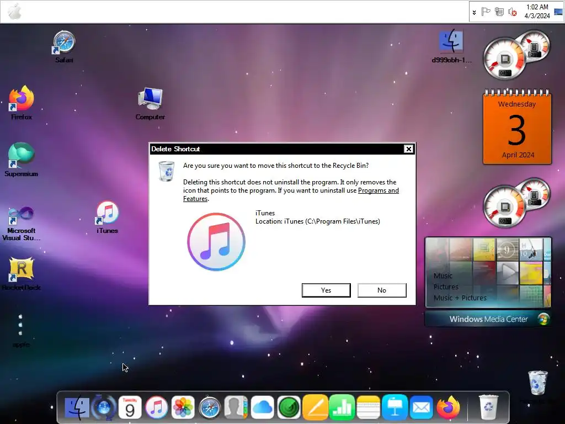Open Contacts from the dock
This screenshot has height=424, width=565.
236,408
